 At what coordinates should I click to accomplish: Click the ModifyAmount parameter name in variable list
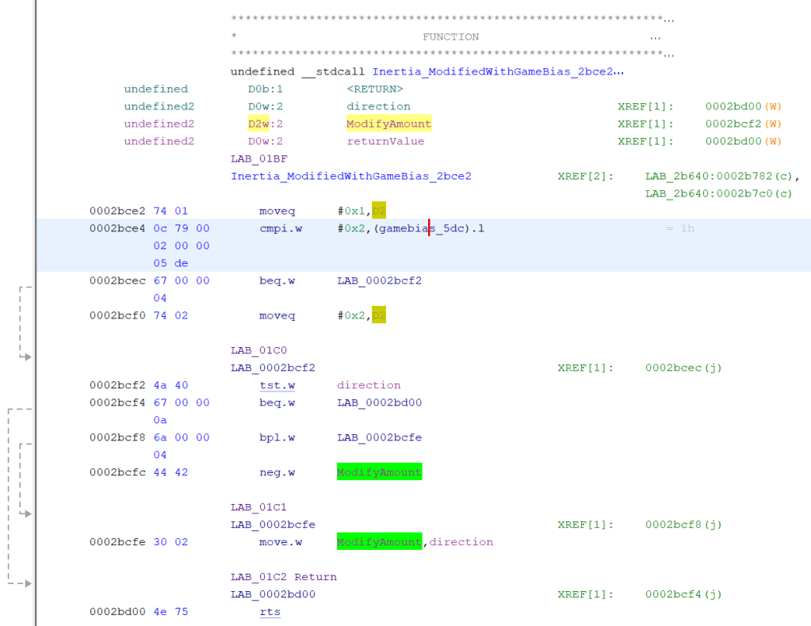(388, 124)
